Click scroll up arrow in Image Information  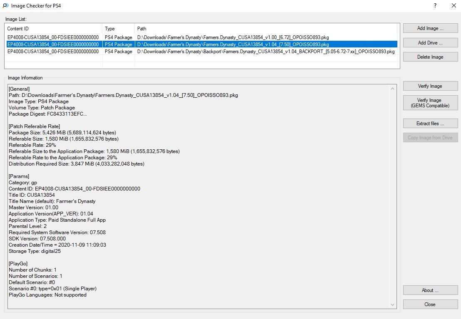pos(392,89)
